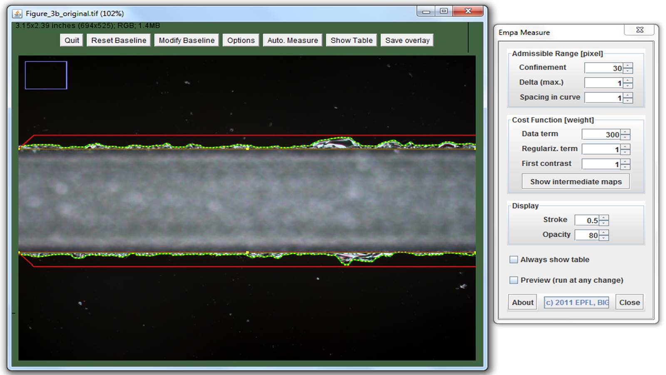Viewport: 666px width, 375px height.
Task: Decrease the Confinement value
Action: [628, 71]
